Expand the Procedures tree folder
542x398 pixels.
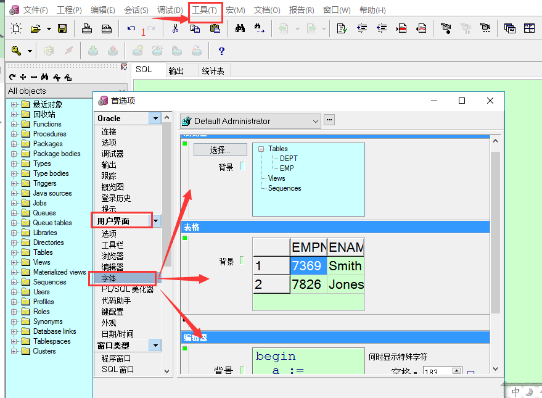point(14,134)
